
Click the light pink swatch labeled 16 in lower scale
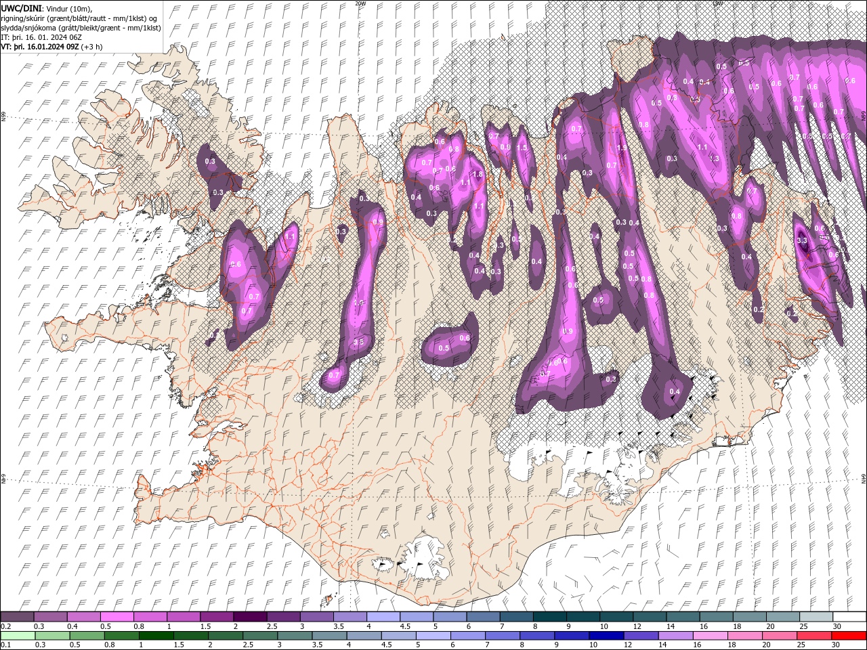click(x=711, y=636)
